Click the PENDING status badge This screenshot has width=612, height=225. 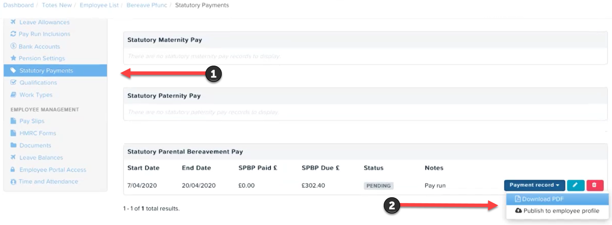(x=379, y=186)
